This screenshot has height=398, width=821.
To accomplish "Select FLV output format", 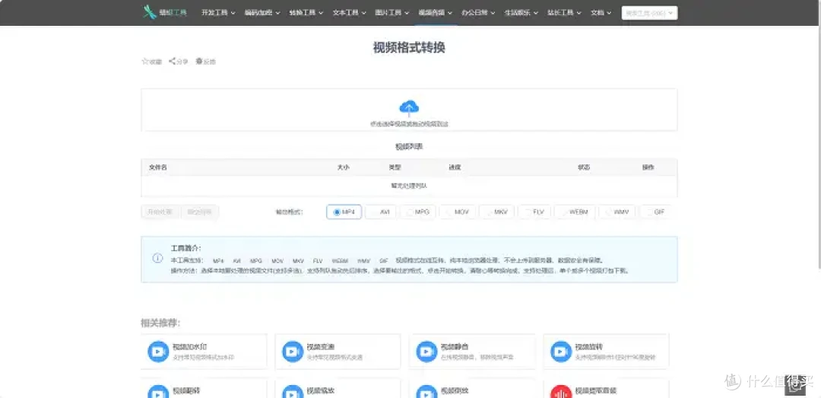I will [534, 212].
